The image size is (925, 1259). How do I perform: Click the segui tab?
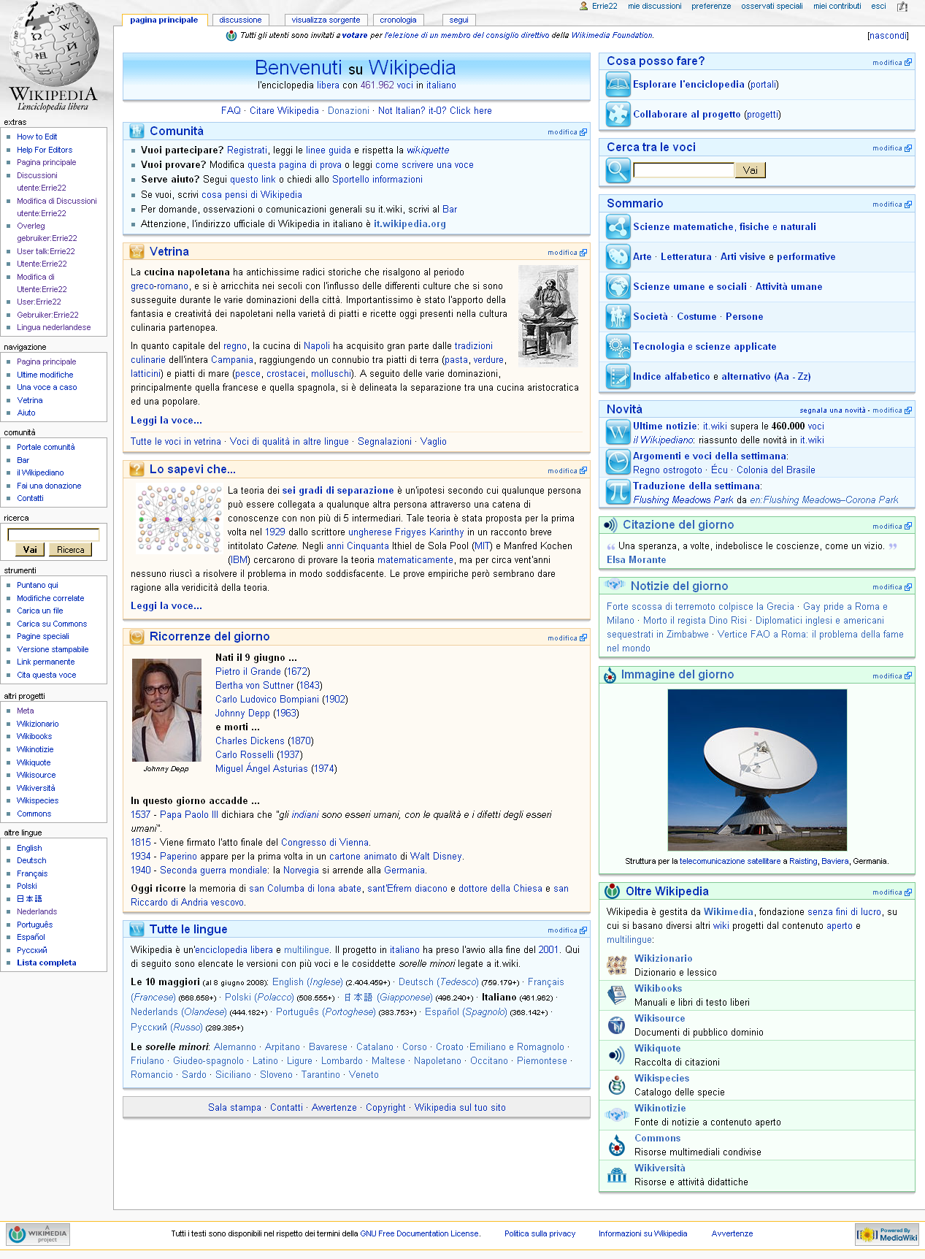(459, 20)
